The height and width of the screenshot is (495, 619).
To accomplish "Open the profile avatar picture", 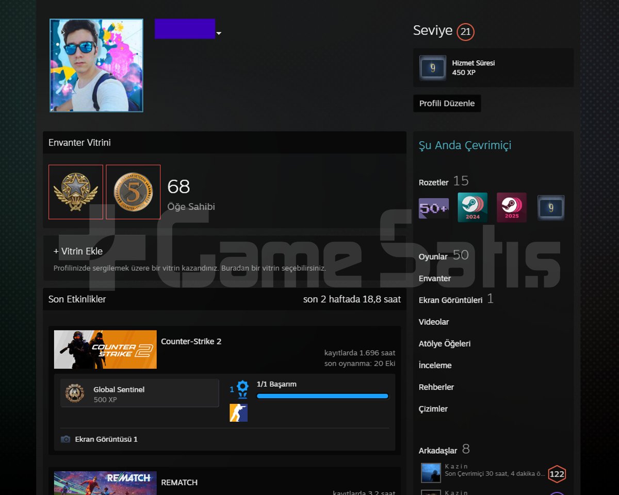I will [x=96, y=65].
